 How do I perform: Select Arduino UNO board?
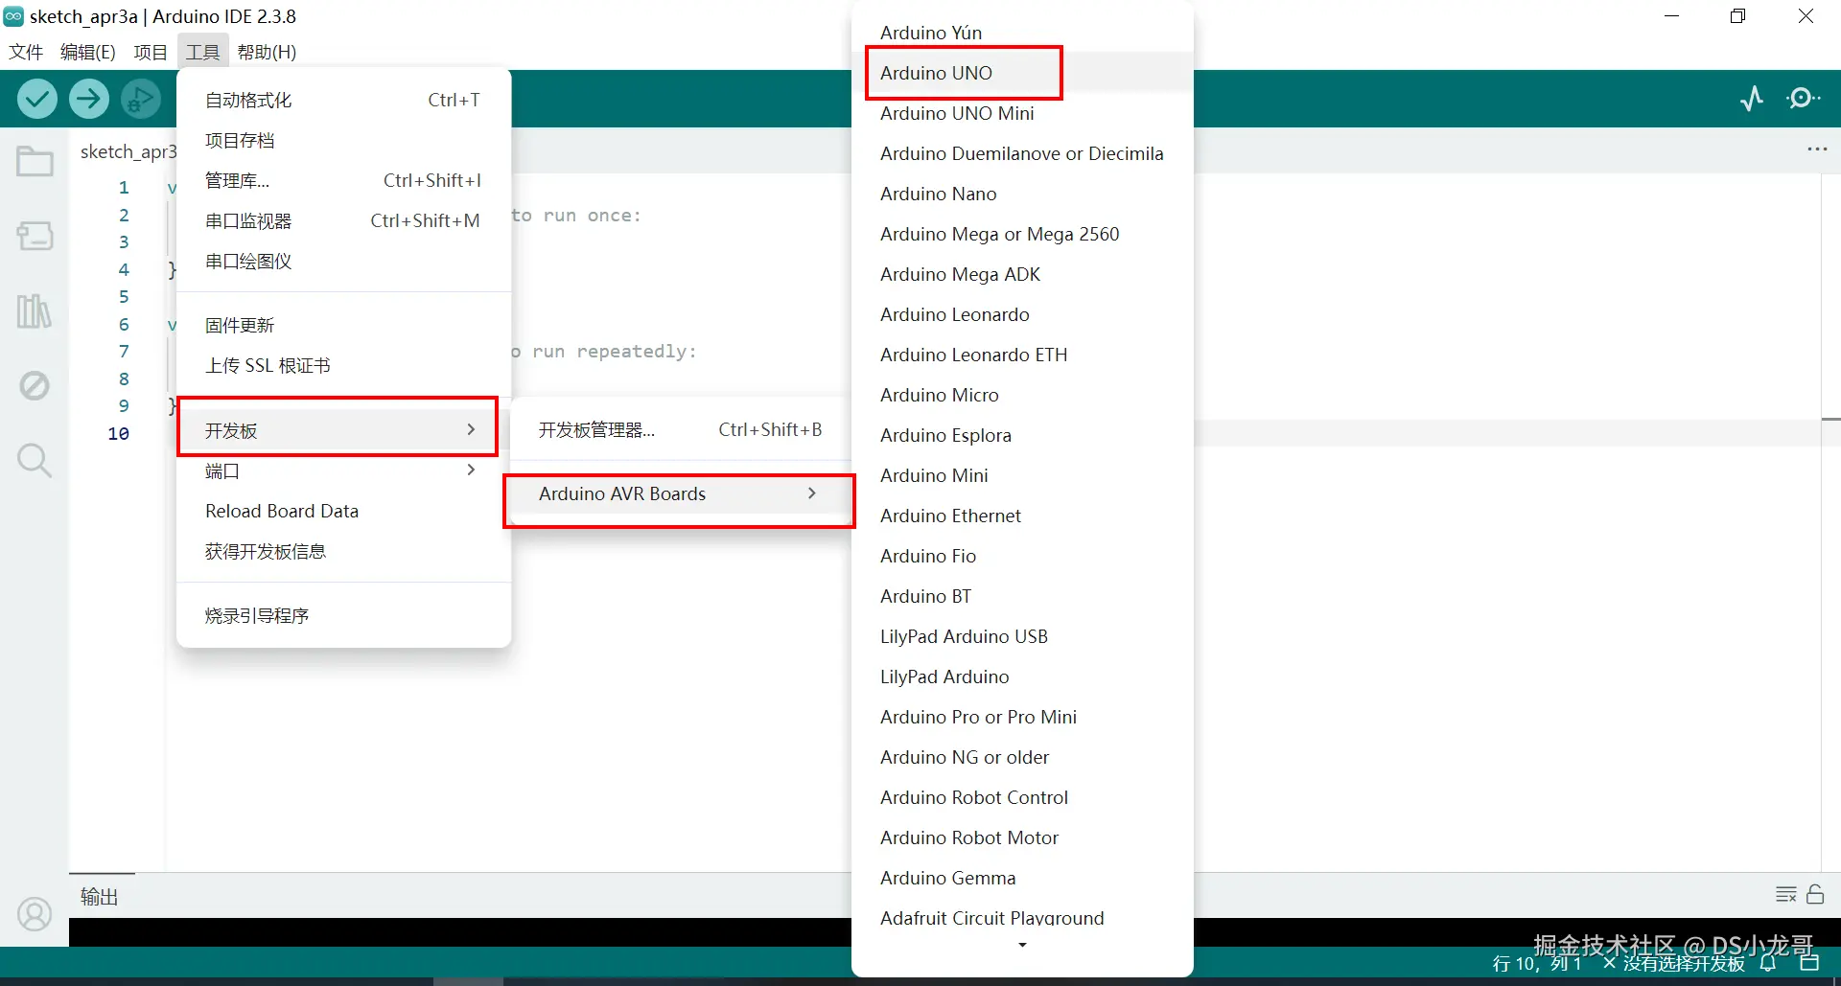coord(1022,73)
